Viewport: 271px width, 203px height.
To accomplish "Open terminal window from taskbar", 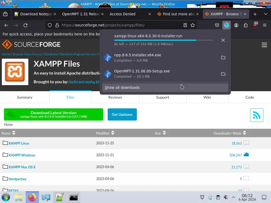I will click(x=74, y=197).
